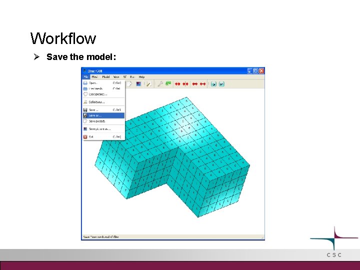Open the Model menu
This screenshot has height=270, width=360.
tap(106, 77)
